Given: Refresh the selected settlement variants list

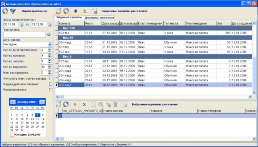Looking at the screenshot, I should point(66,104).
